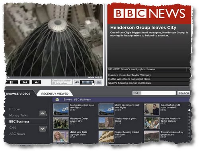Click the BBC News logo banner

149,13
